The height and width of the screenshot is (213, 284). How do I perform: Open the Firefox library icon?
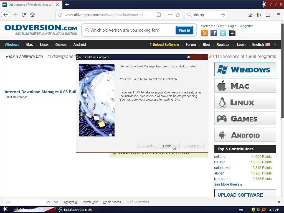coord(259,15)
